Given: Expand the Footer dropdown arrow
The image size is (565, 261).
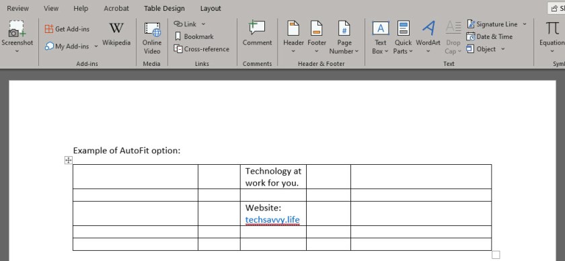Looking at the screenshot, I should (x=316, y=51).
